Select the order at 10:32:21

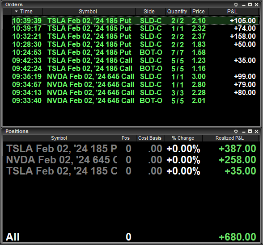click(136, 36)
